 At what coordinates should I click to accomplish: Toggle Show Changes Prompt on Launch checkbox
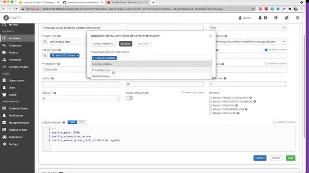click(x=183, y=93)
